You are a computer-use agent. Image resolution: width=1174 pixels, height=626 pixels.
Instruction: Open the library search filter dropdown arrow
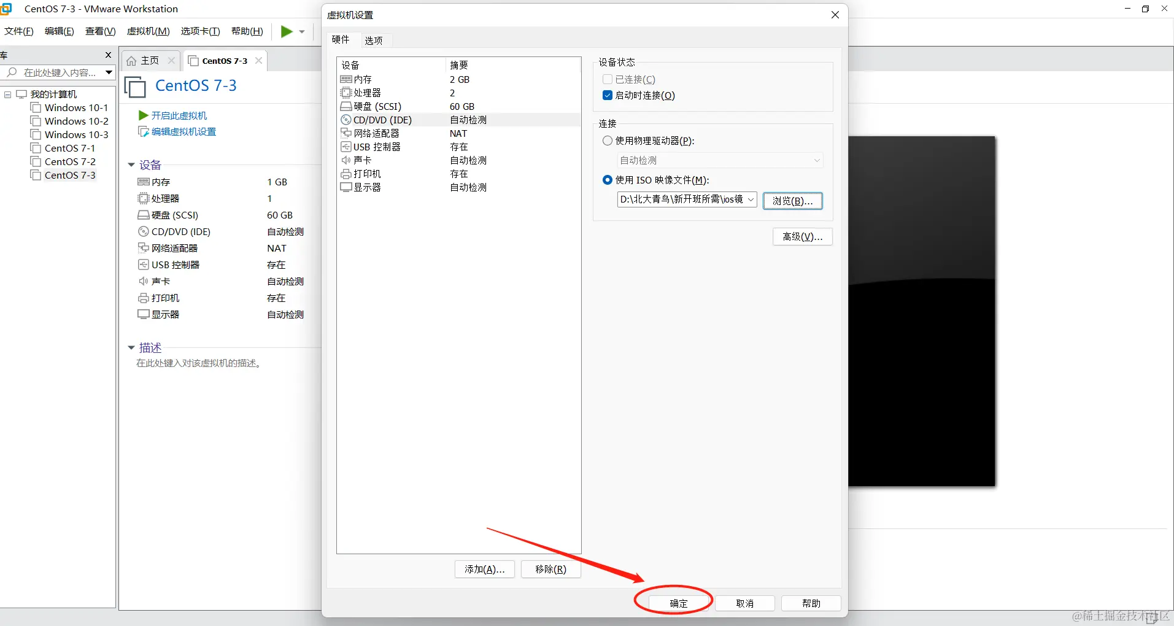[x=109, y=72]
